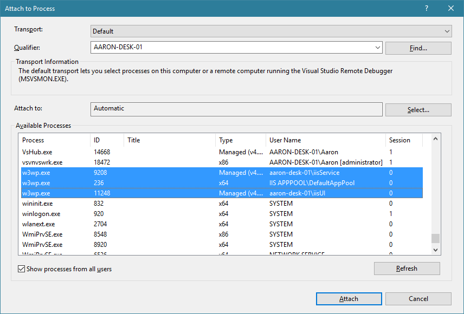Image resolution: width=464 pixels, height=314 pixels.
Task: Select w3wp.exe with ID 11248
Action: 222,193
